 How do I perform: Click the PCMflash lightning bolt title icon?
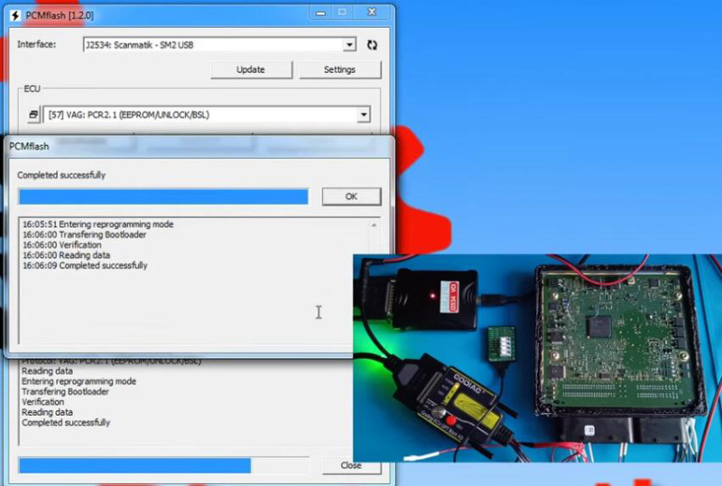[x=15, y=14]
